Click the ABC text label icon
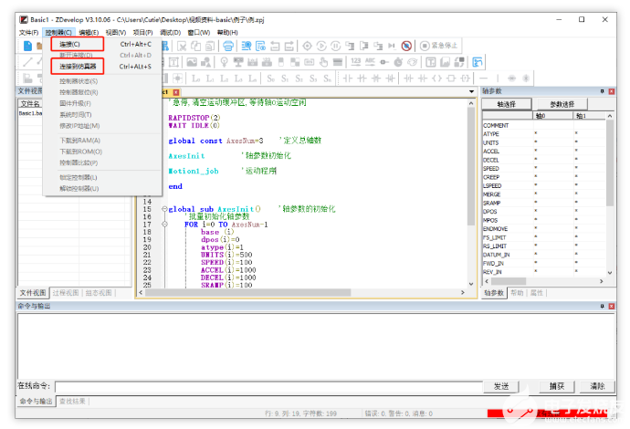Viewport: 630px width, 429px height. [371, 62]
